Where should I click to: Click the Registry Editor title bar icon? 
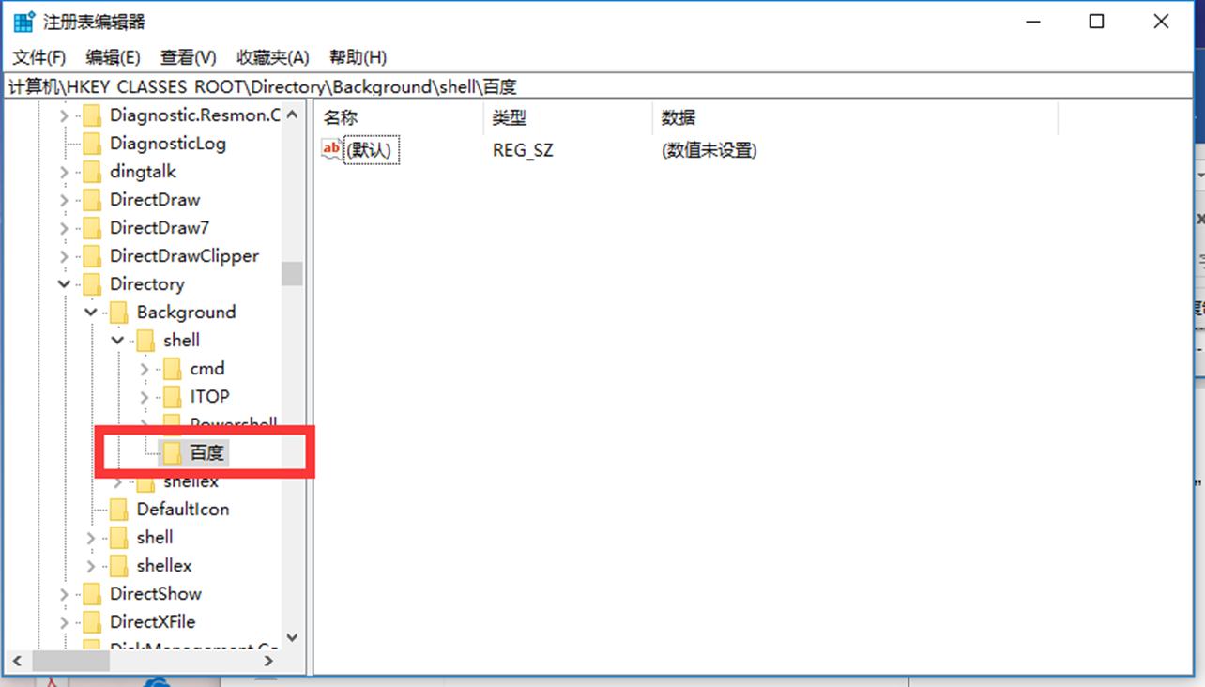coord(21,20)
